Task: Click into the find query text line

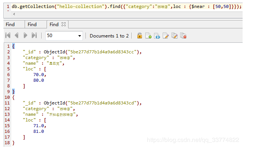Action: (126, 6)
